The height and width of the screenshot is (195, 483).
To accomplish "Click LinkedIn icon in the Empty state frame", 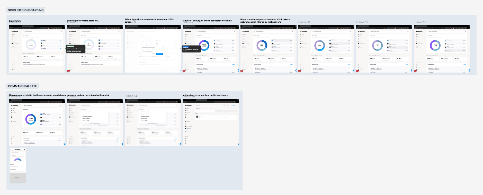I will point(41,40).
